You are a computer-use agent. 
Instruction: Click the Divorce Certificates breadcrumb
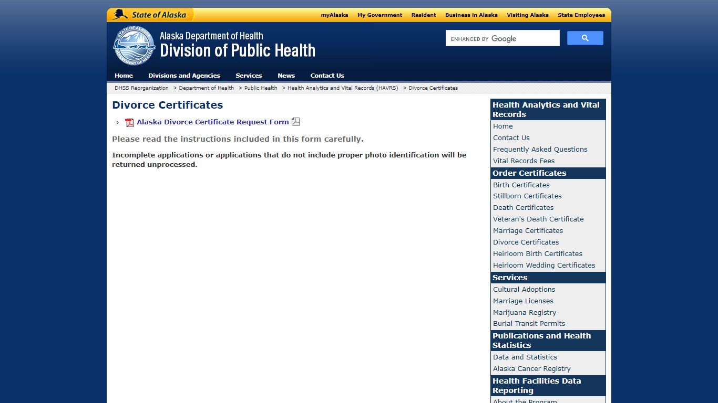coord(433,88)
